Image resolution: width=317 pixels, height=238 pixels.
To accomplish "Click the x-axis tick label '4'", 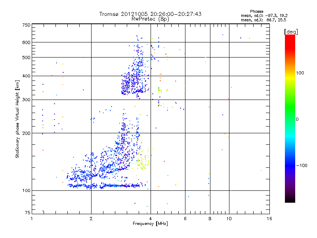I will click(151, 219).
